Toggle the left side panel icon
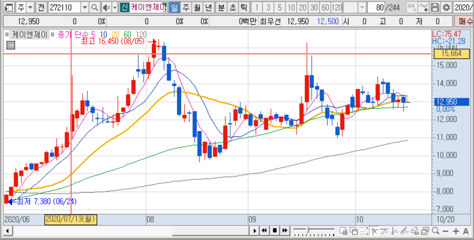 (x=9, y=8)
